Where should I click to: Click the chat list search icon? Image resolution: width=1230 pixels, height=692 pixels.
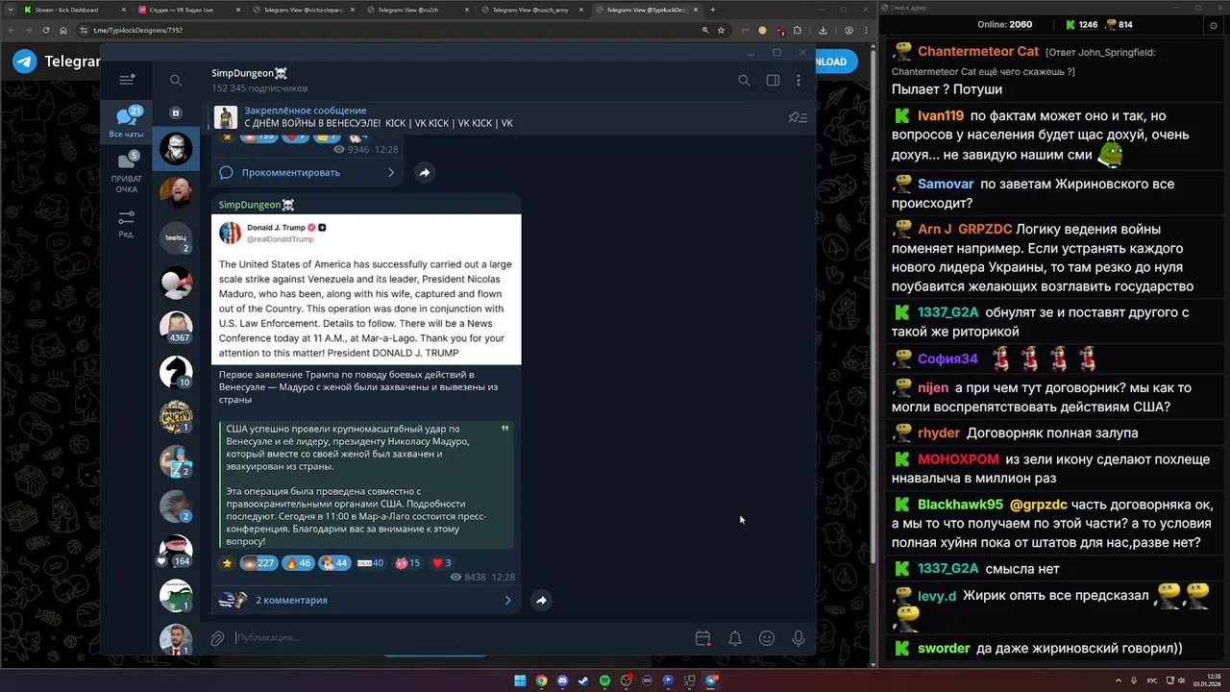[x=175, y=81]
